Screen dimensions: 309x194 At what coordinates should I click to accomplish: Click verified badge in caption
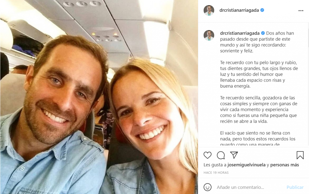[x=263, y=33]
